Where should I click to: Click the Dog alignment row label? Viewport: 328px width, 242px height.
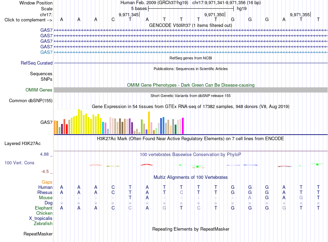coord(49,203)
